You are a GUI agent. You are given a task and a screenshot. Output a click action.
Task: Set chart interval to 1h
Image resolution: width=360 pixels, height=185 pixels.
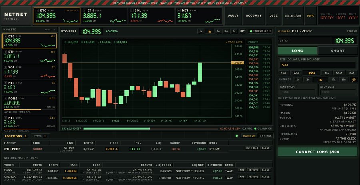[x=234, y=32]
